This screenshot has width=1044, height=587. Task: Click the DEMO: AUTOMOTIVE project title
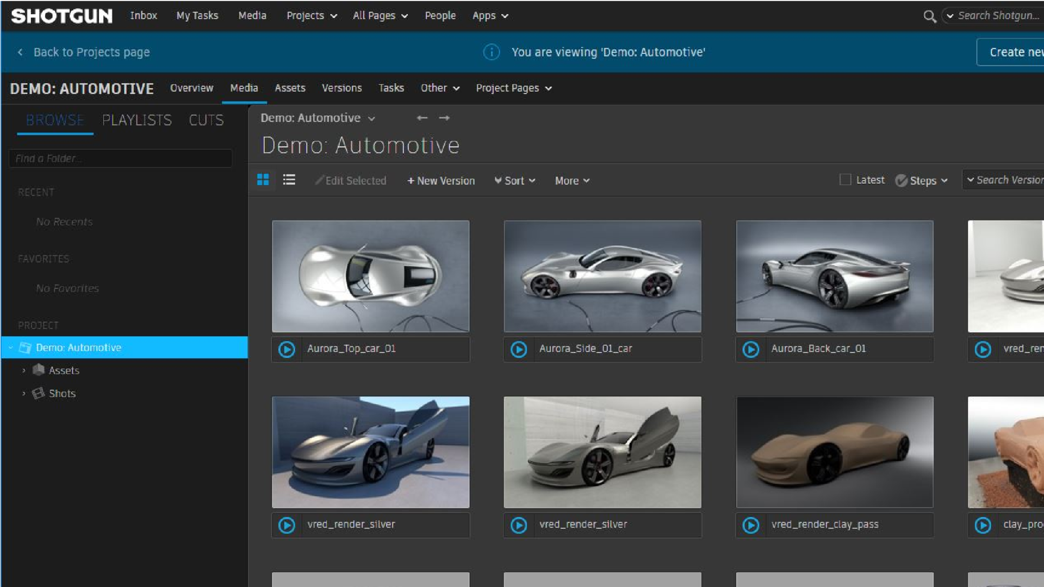tap(82, 89)
